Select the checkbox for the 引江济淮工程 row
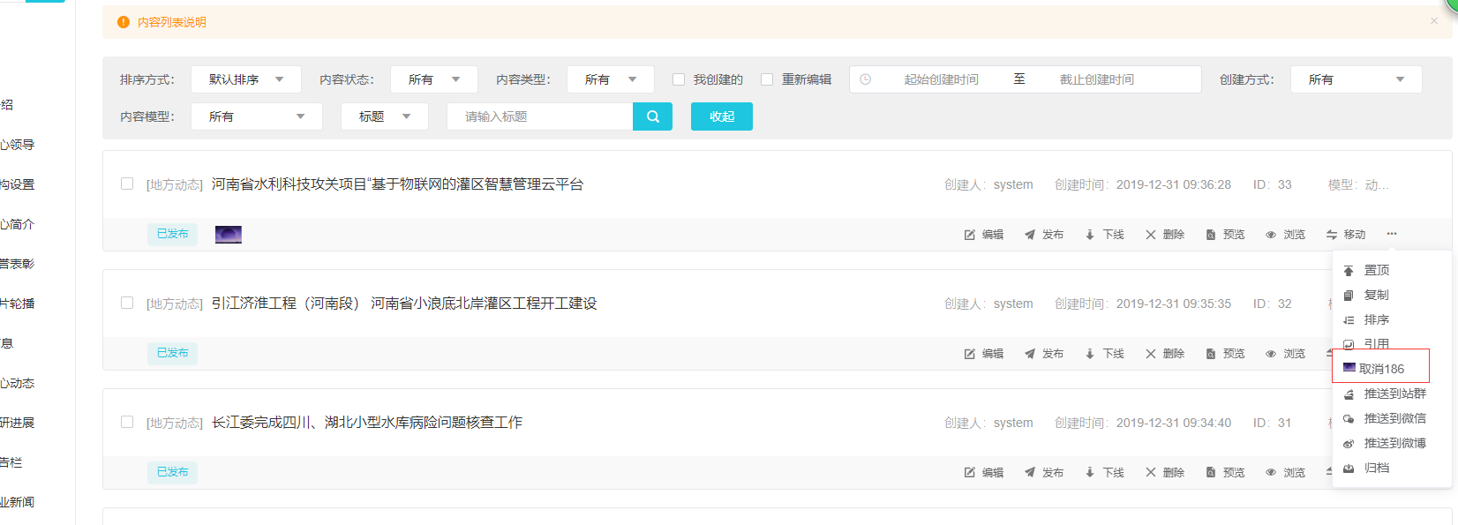 point(127,303)
